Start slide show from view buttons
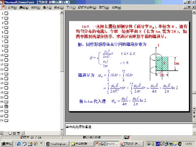This screenshot has width=196, height=147. (x=18, y=133)
